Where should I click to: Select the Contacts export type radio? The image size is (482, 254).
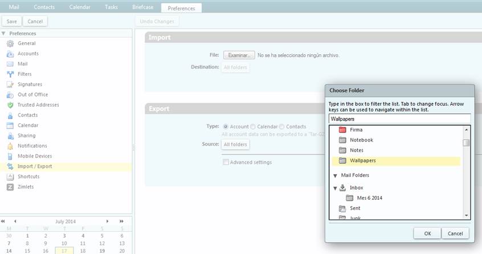point(281,127)
